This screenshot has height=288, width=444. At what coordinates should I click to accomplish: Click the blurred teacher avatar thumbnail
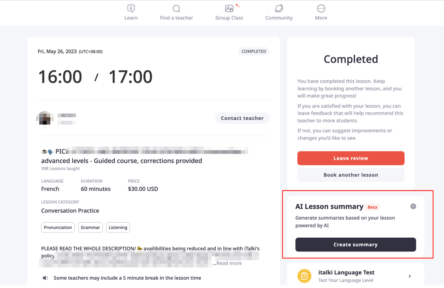(44, 118)
